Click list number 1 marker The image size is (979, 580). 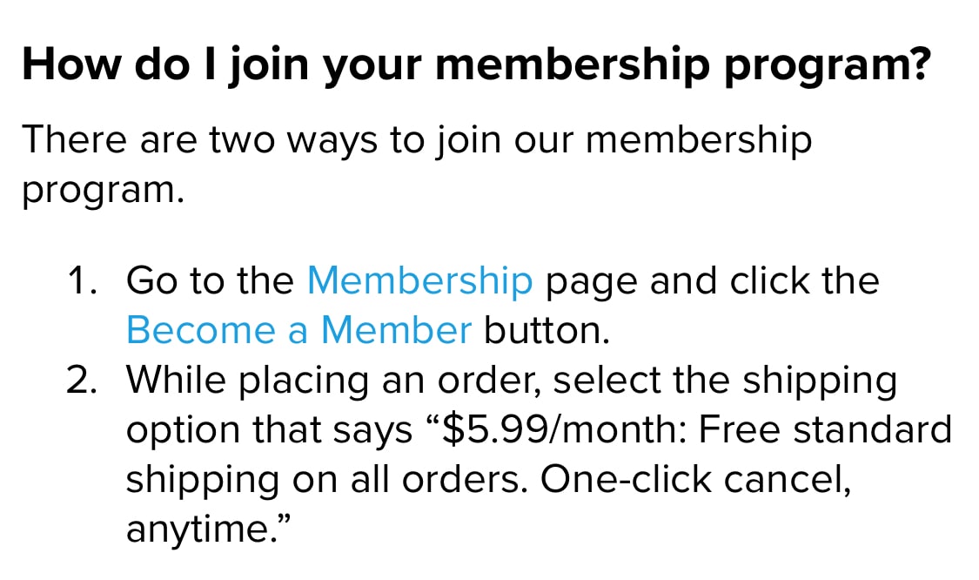[83, 280]
